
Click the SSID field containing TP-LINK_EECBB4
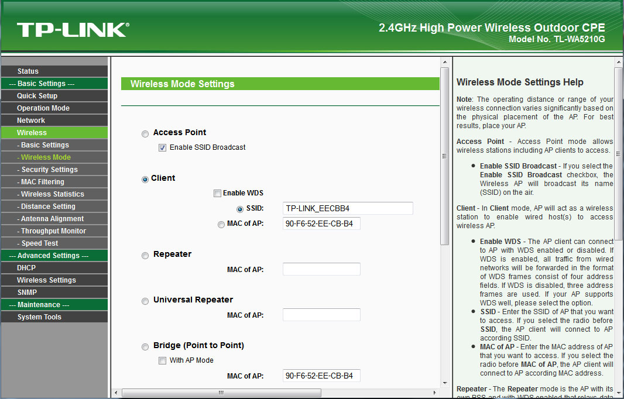pos(348,208)
